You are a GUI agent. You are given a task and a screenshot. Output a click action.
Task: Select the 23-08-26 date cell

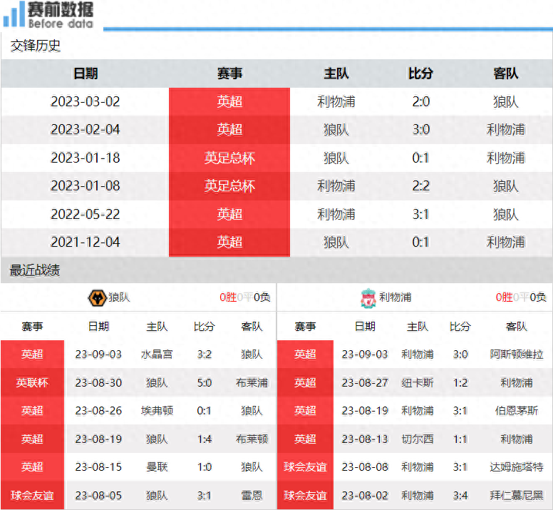click(x=98, y=411)
